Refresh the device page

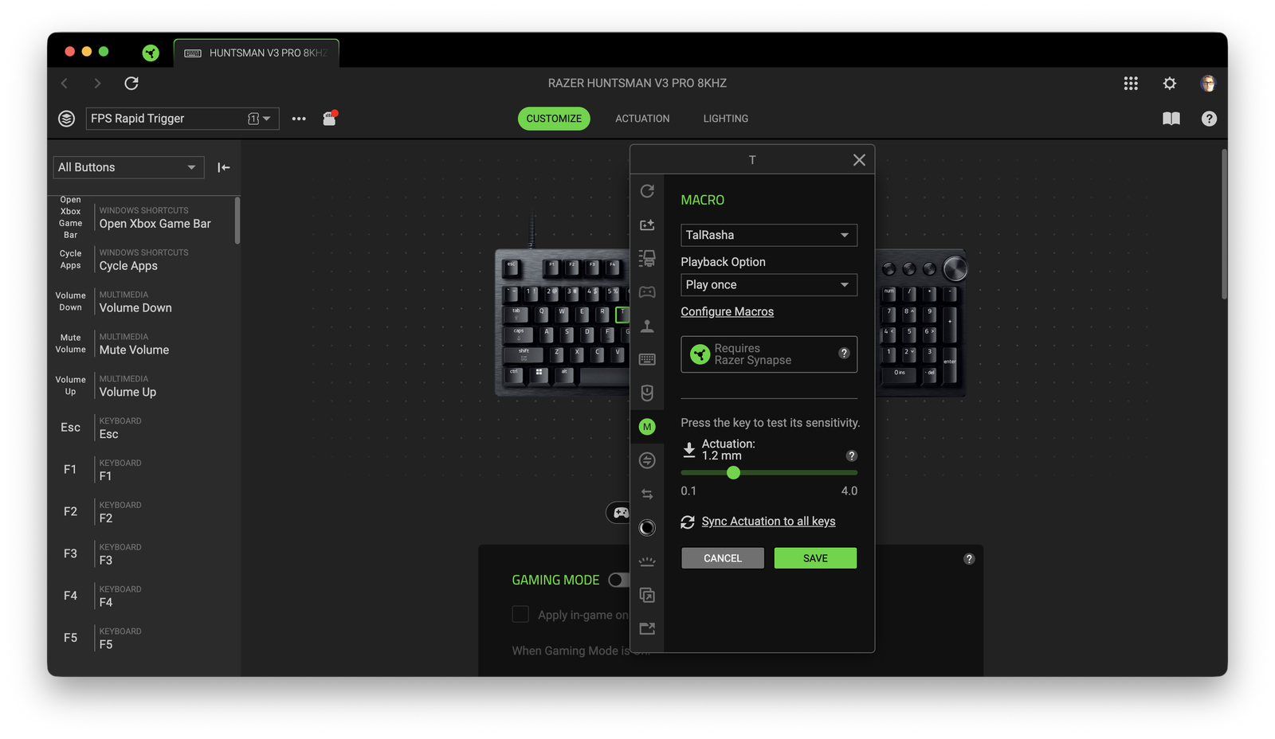click(131, 83)
